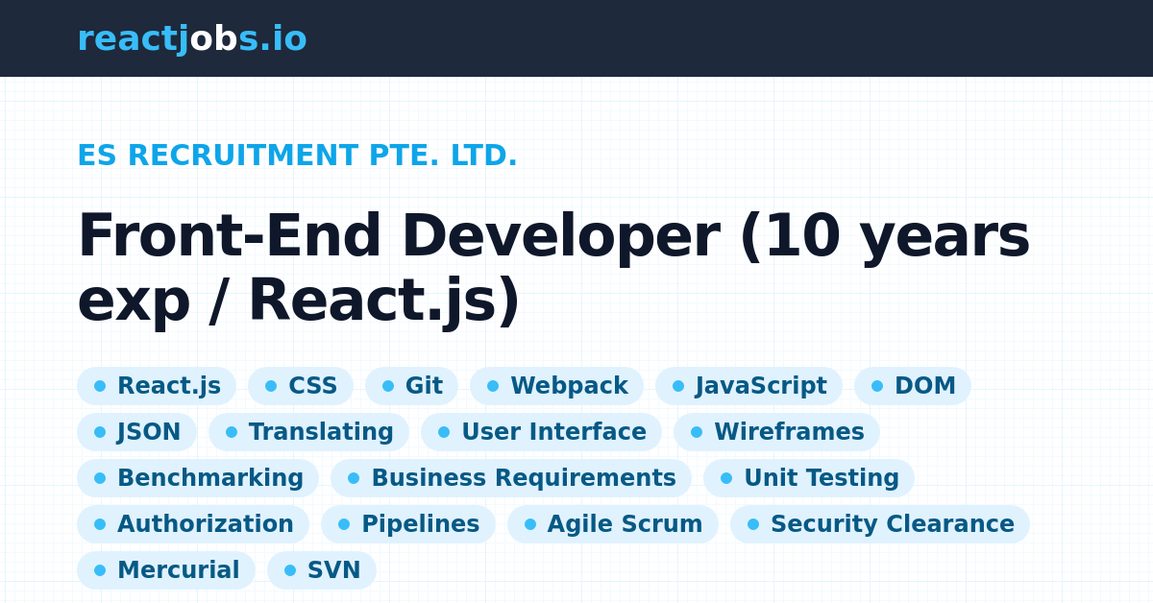Click the bullet icon on the Git tag
Viewport: 1153px width, 603px height.
390,386
